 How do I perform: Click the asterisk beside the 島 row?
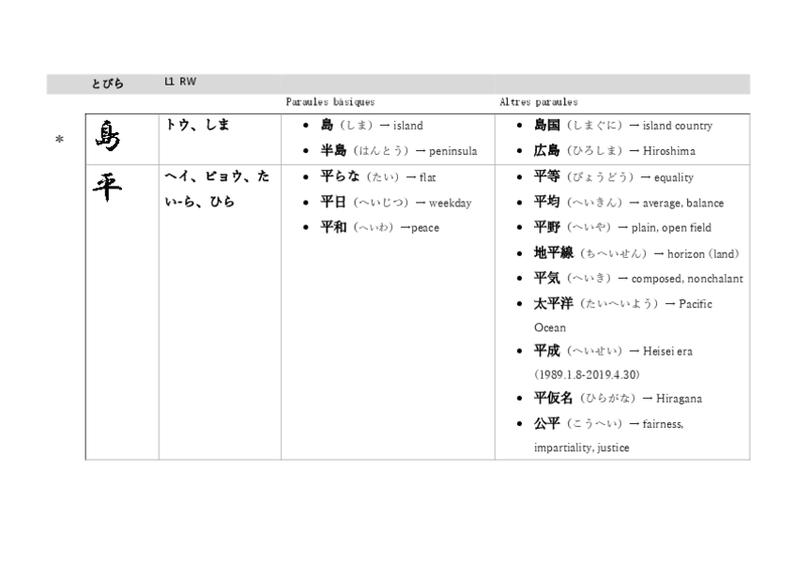pyautogui.click(x=60, y=140)
